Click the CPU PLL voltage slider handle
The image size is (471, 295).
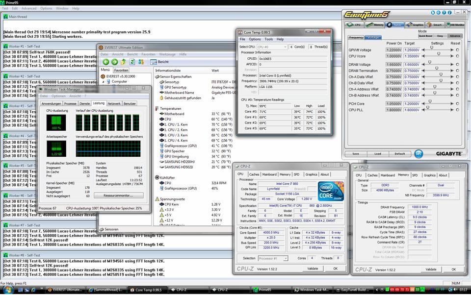point(428,108)
